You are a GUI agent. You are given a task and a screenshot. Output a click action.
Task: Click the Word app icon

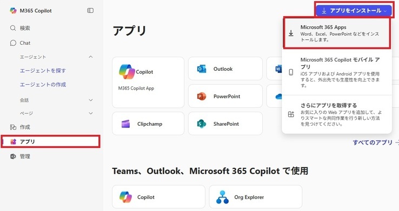[278, 69]
